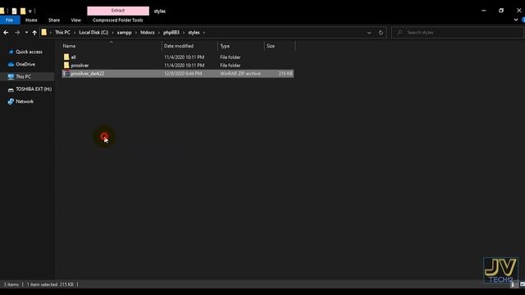525x295 pixels.
Task: Click the Network icon in sidebar
Action: (x=11, y=102)
